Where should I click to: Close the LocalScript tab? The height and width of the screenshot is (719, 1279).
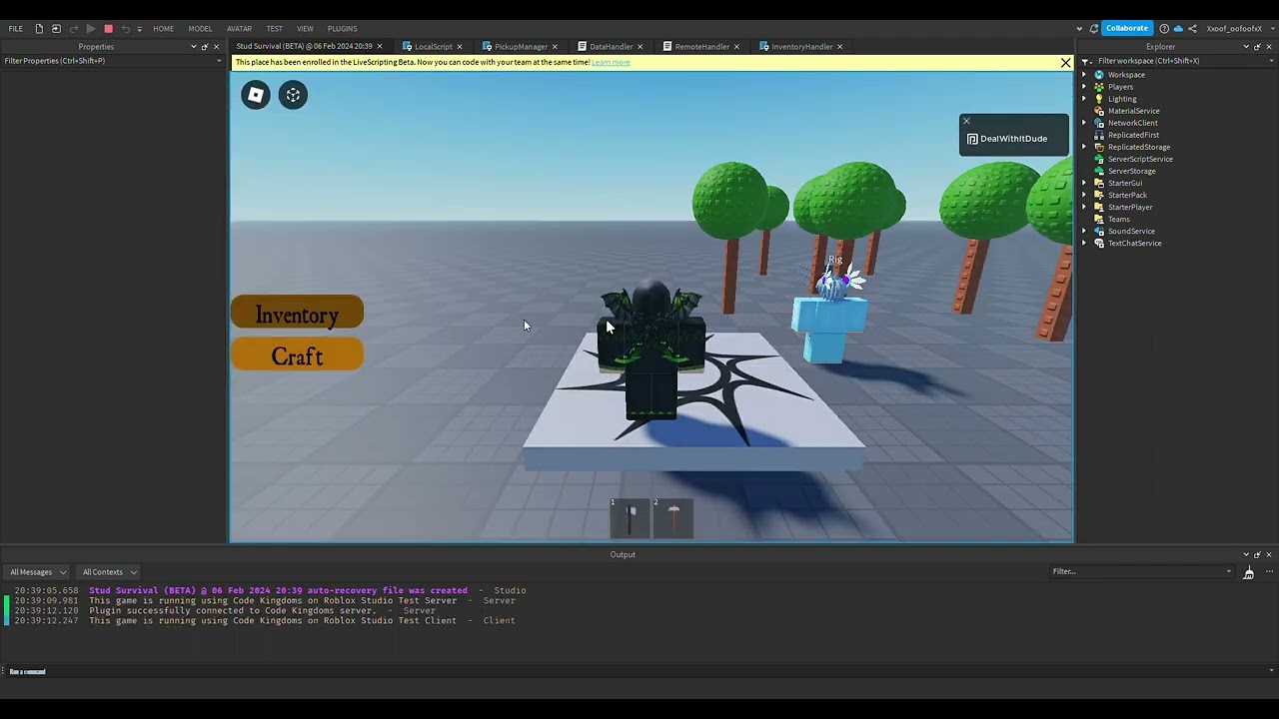[460, 46]
